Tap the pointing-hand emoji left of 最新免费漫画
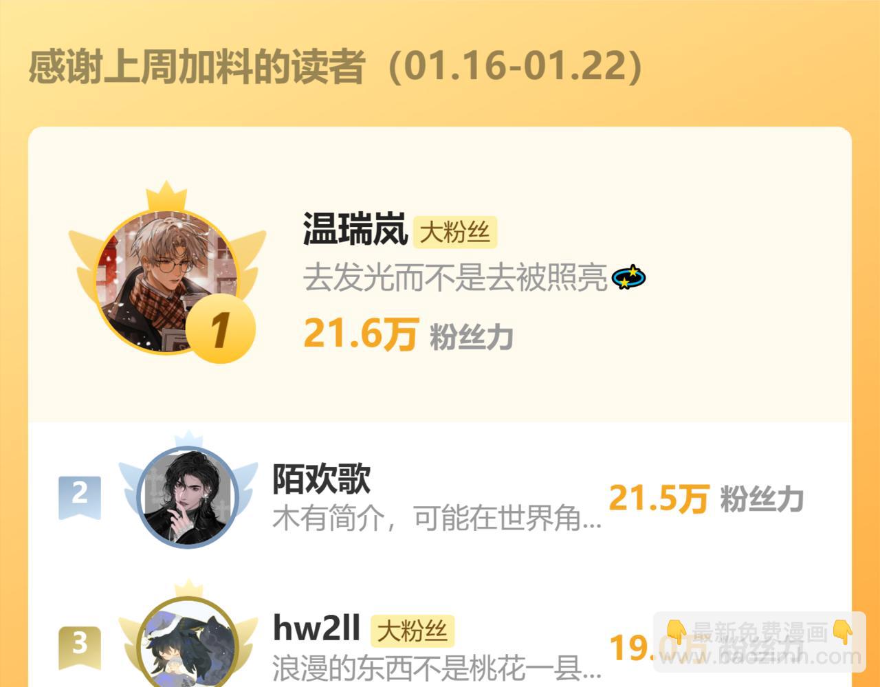 [x=676, y=631]
